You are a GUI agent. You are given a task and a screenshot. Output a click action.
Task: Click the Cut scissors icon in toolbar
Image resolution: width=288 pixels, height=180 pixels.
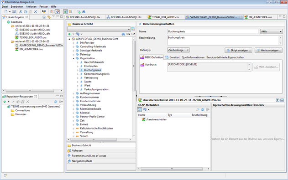[21, 12]
